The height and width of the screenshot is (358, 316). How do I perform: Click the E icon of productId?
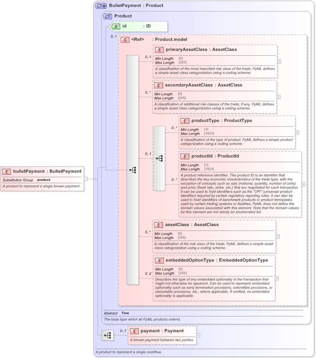tap(185, 156)
